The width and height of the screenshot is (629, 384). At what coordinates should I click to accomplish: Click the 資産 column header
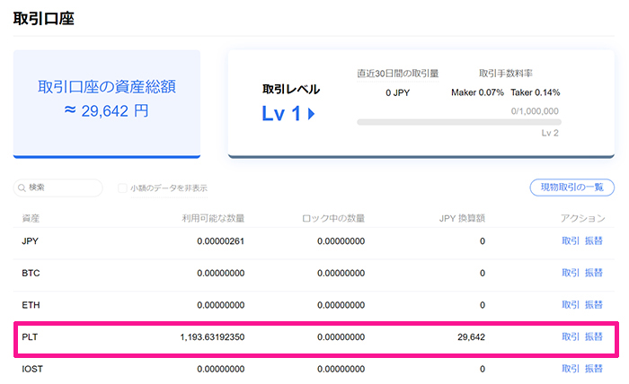pos(31,218)
